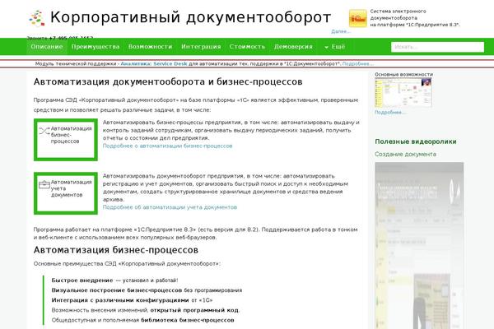Click the Основные возможности sidebar label
This screenshot has height=329, width=494.
pyautogui.click(x=404, y=74)
